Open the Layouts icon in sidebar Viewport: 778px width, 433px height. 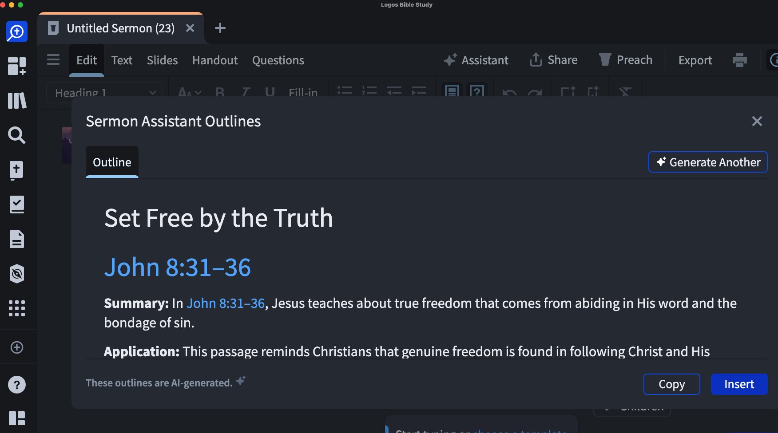coord(17,418)
